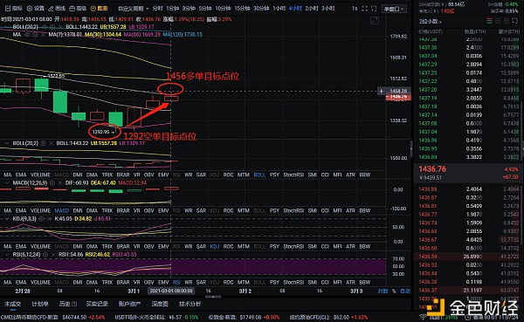The height and width of the screenshot is (322, 524).
Task: Toggle SAR indicator in row below KDJ panel
Action: tap(201, 246)
